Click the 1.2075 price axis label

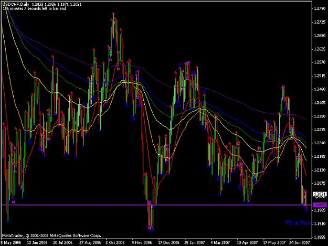click(x=320, y=183)
